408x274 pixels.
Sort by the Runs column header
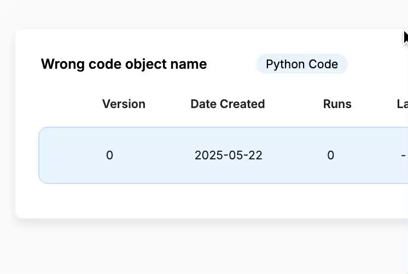coord(337,104)
